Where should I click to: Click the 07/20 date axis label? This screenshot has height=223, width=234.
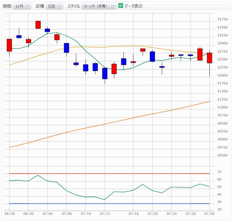(152, 214)
